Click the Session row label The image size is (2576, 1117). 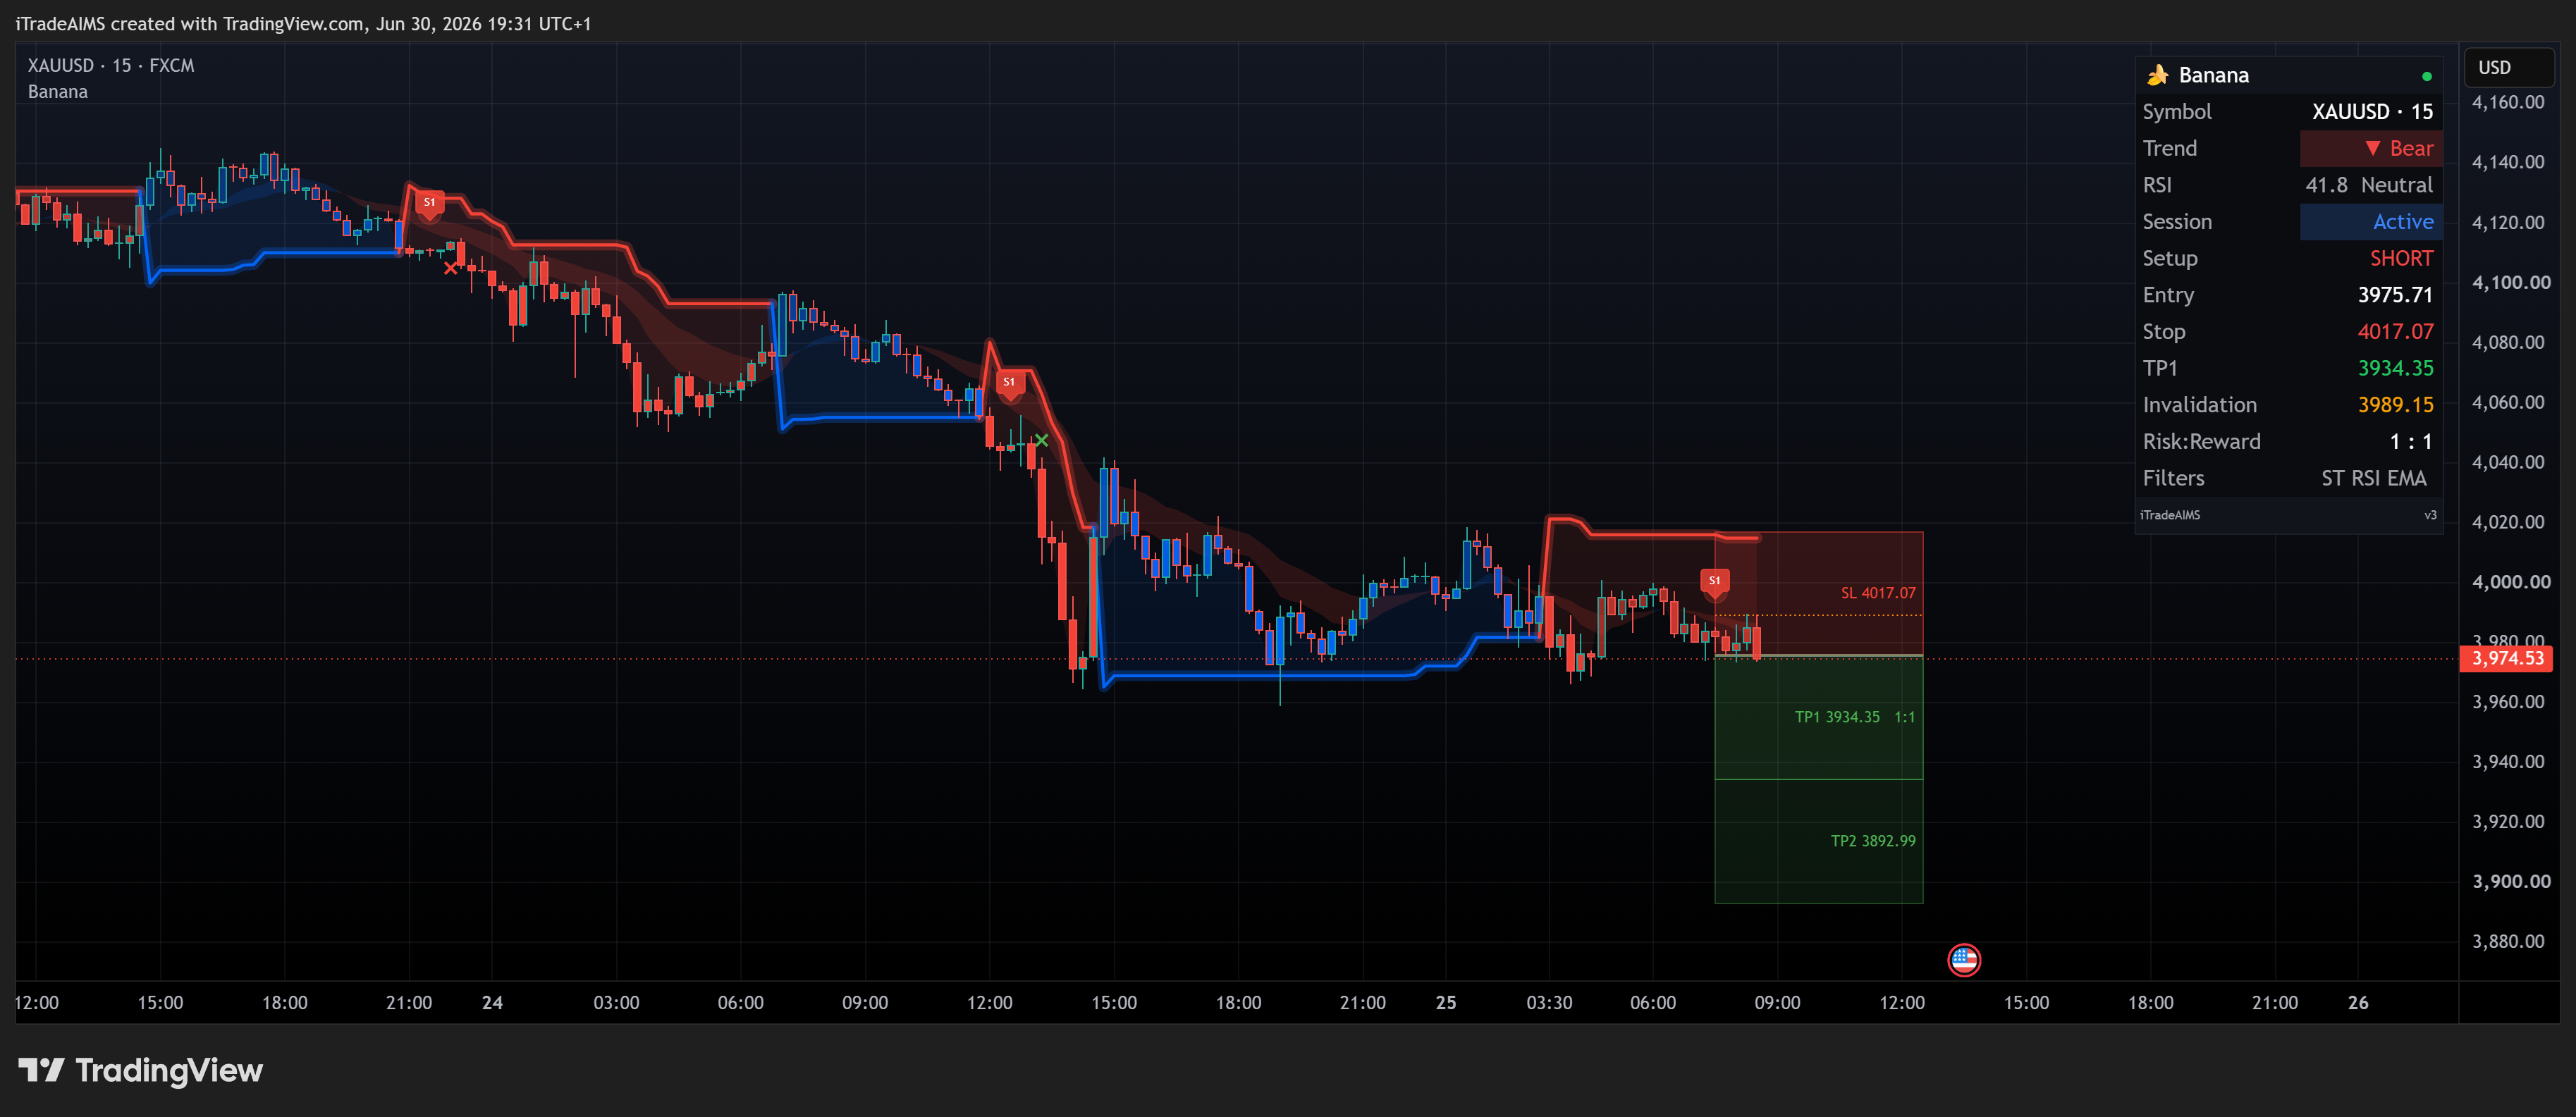2177,222
